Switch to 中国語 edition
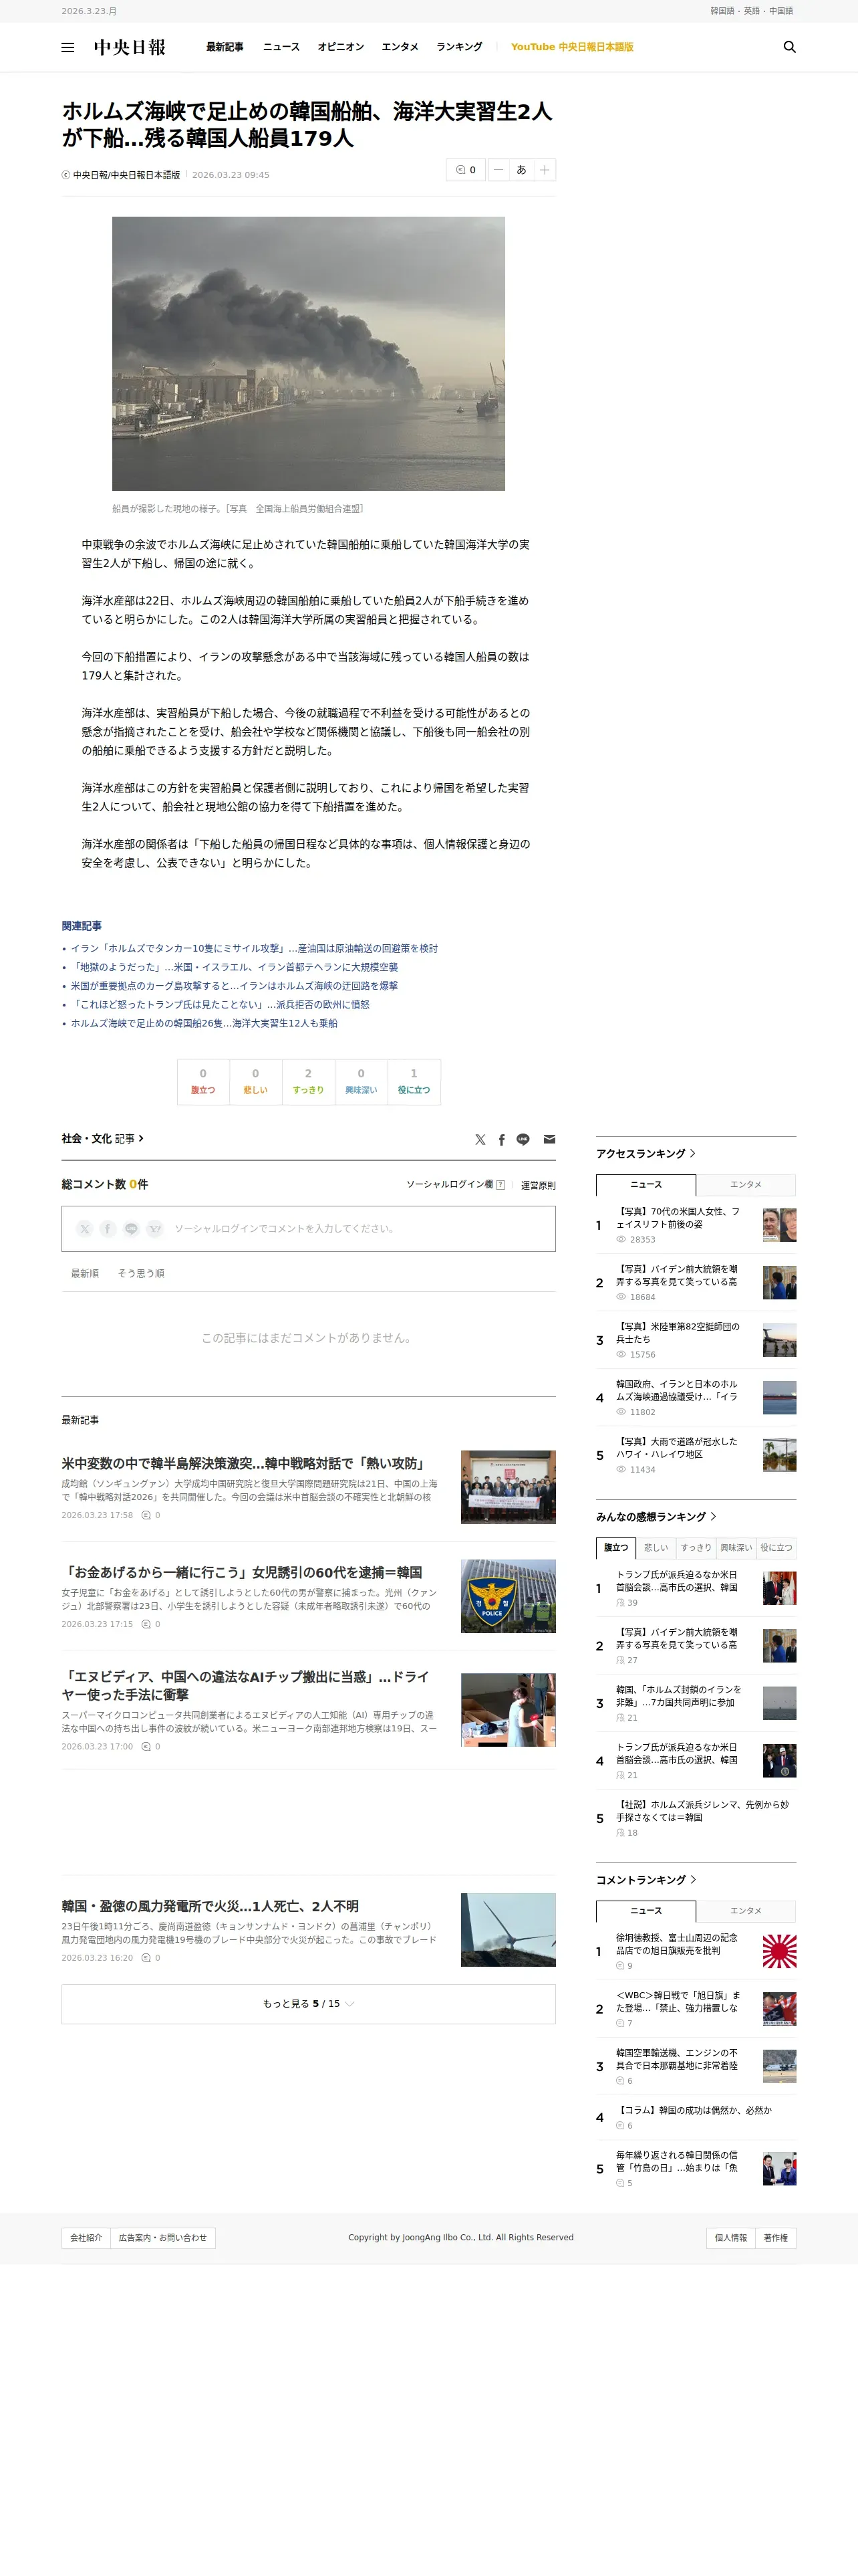Viewport: 858px width, 2576px height. tap(781, 11)
